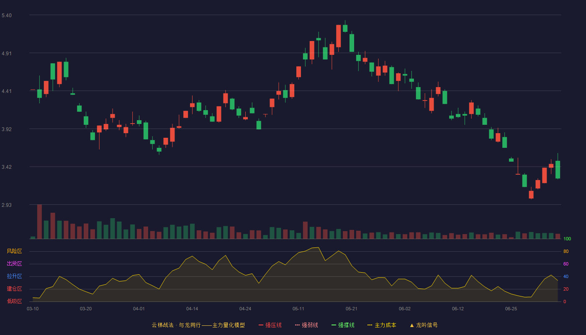Viewport: 586px width, 335px height.
Task: Toggle the 强撑线 legend series
Action: click(x=343, y=325)
